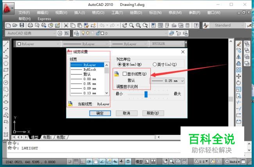Screen dimensions: 254x167
Task: Open the ByLayer color dropdown
Action: [x=38, y=44]
